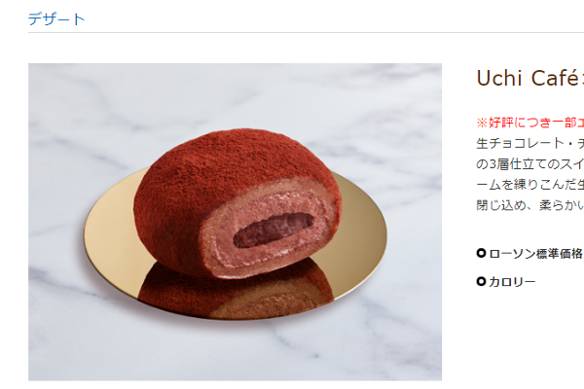Select the Uchi Café product title

click(529, 78)
